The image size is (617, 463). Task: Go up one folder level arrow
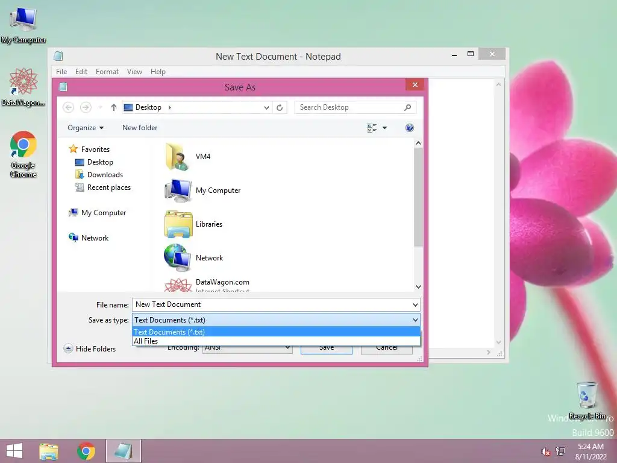pos(114,107)
